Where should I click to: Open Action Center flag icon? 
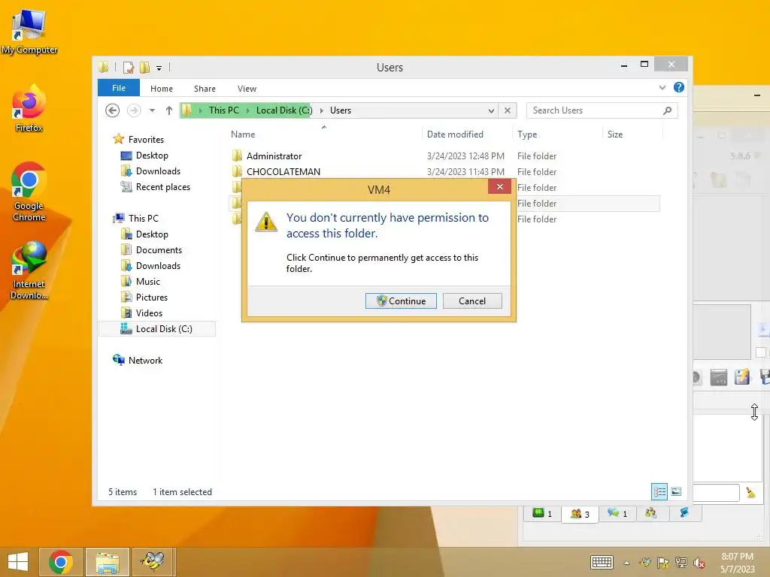click(x=663, y=563)
